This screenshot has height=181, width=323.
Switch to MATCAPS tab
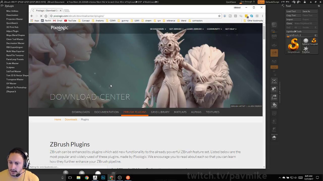(180, 112)
